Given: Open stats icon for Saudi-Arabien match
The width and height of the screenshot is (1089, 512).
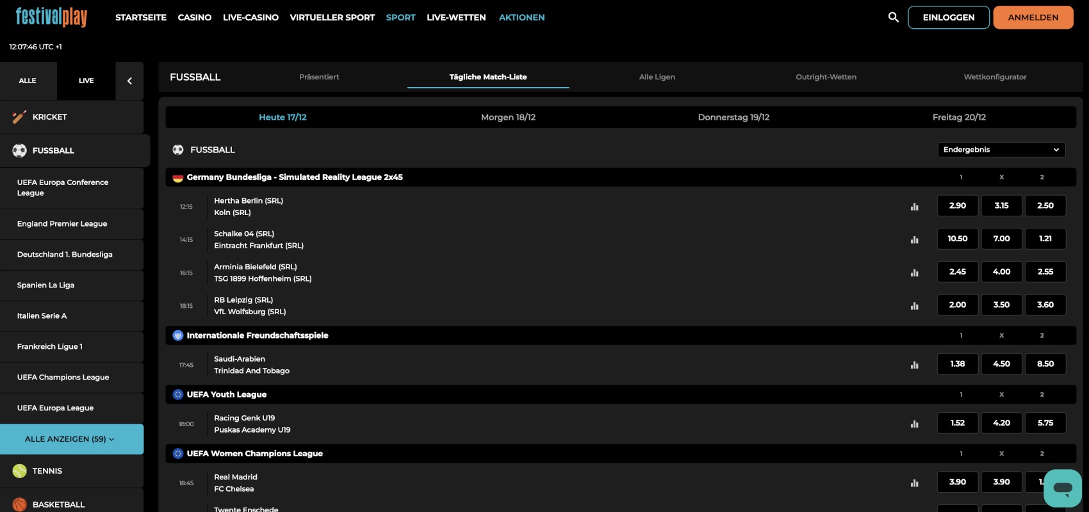Looking at the screenshot, I should (914, 365).
